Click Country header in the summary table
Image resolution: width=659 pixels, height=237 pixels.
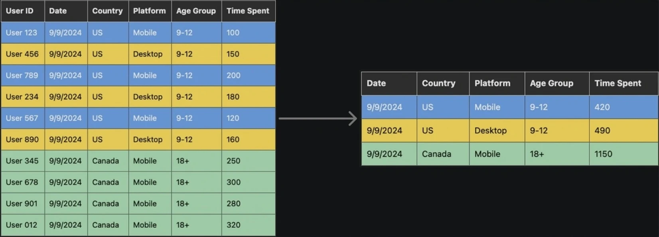point(438,84)
